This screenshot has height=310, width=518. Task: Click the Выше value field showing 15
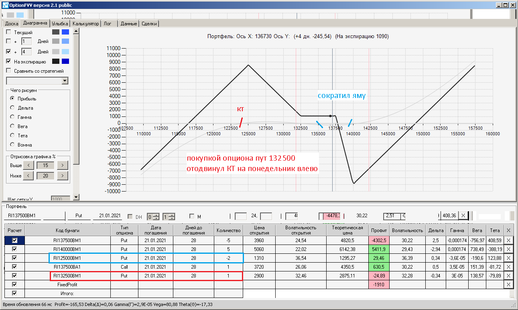coord(45,165)
